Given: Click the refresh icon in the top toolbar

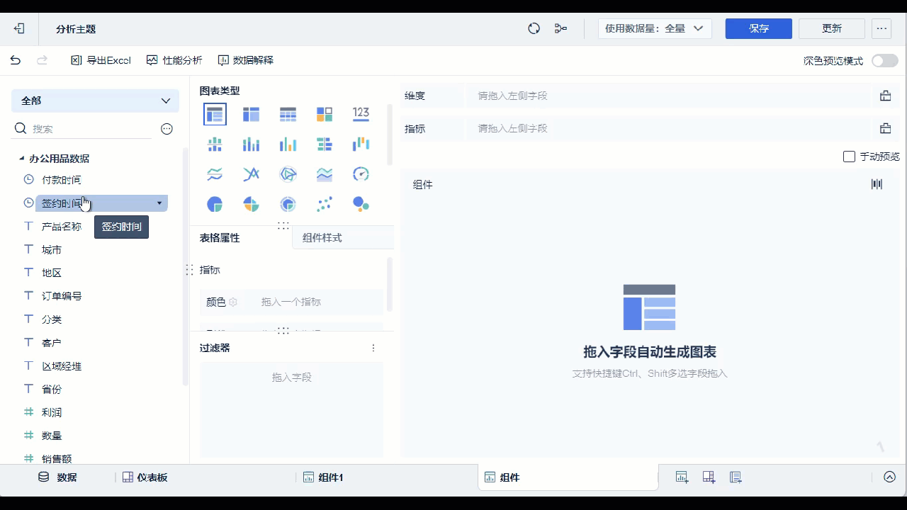Looking at the screenshot, I should coord(534,28).
